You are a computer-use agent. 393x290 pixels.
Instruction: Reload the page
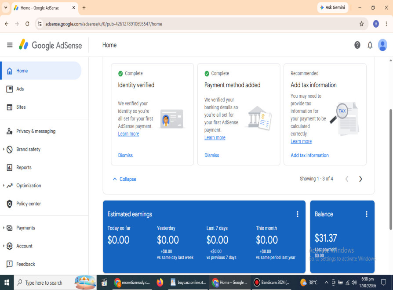(27, 24)
